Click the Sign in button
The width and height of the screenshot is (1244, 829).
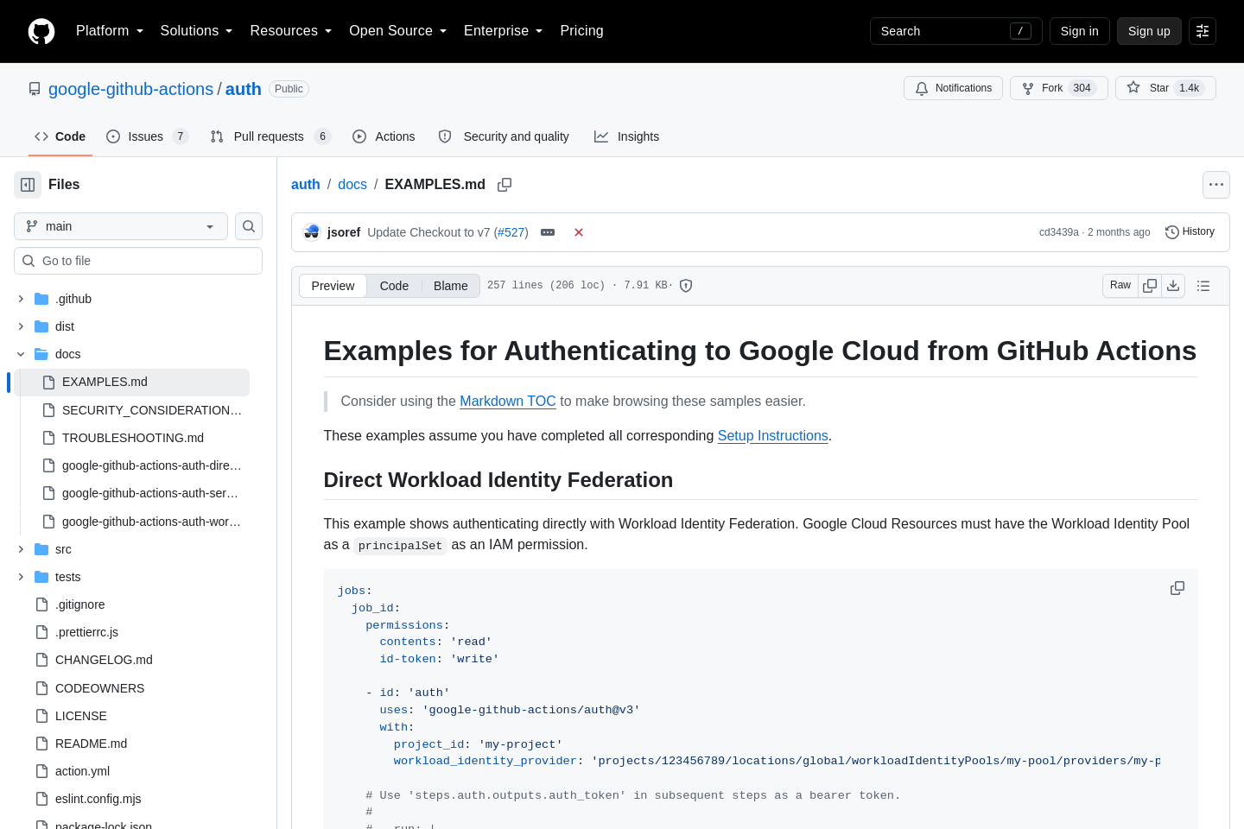(1080, 31)
